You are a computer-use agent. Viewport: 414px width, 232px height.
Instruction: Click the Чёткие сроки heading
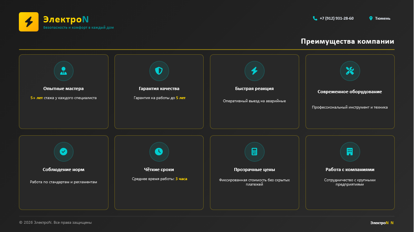[159, 169]
